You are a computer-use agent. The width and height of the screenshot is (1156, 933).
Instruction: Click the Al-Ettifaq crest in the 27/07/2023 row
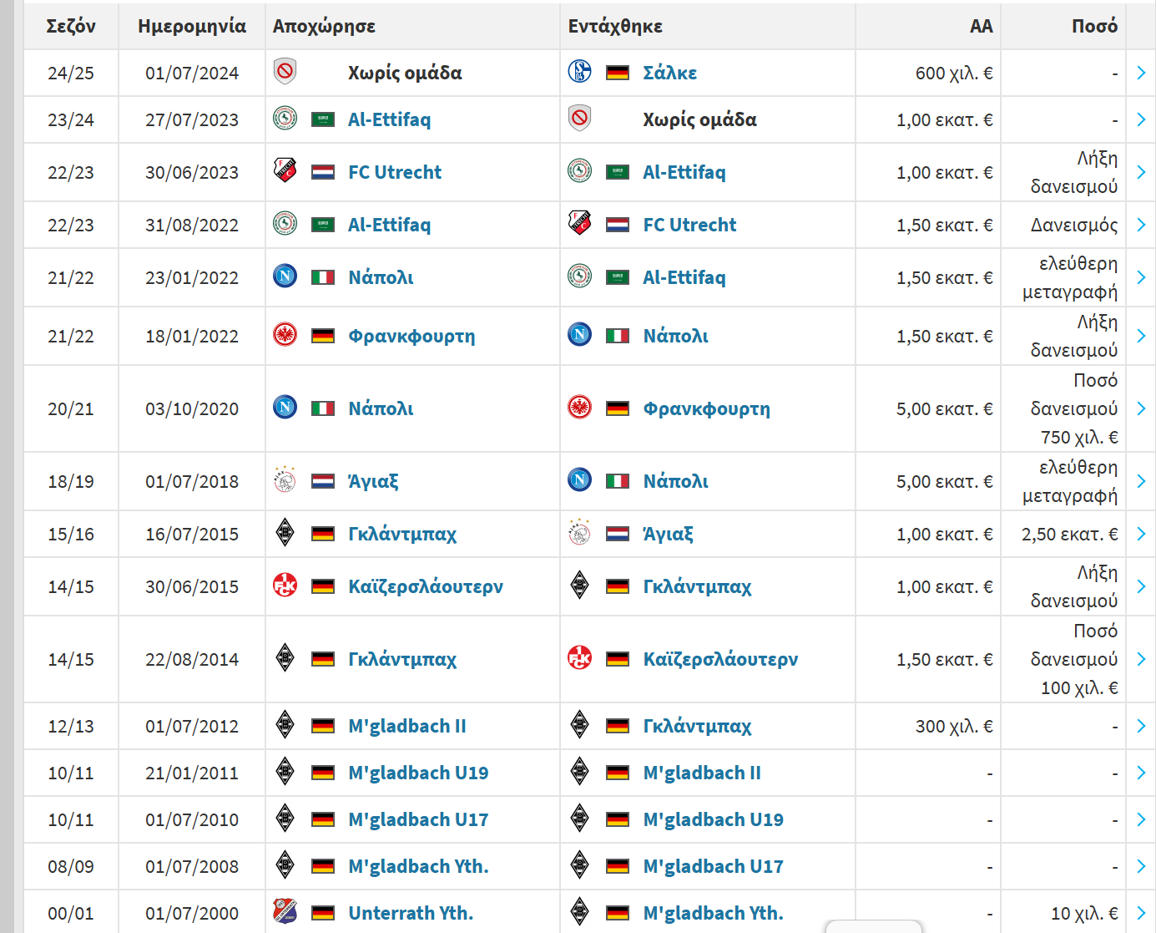285,119
